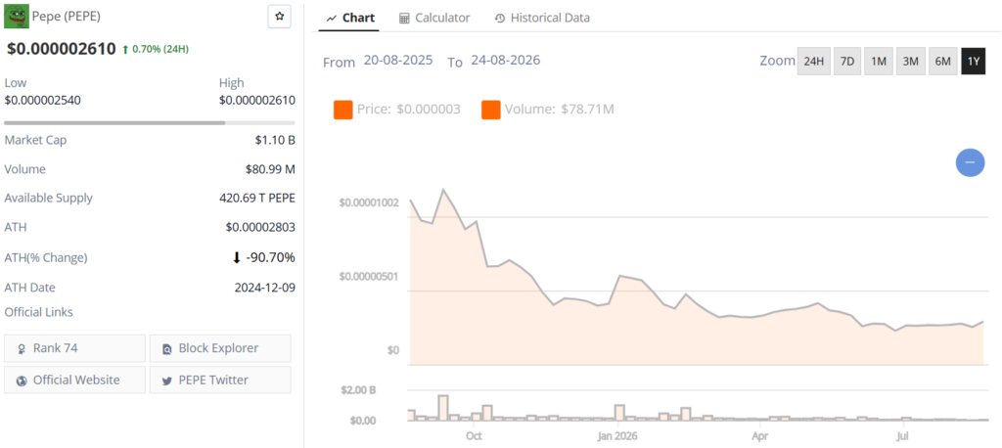Click the Jul x-axis label
Screen dimensions: 1002x448
coord(902,436)
